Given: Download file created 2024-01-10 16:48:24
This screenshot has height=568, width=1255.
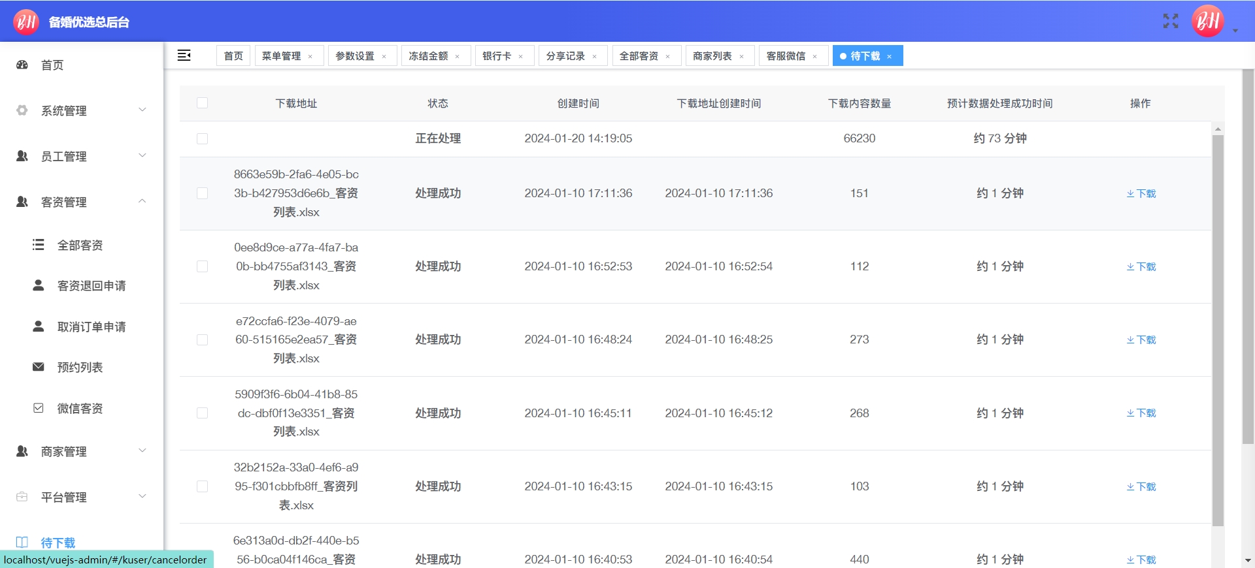Looking at the screenshot, I should tap(1141, 339).
